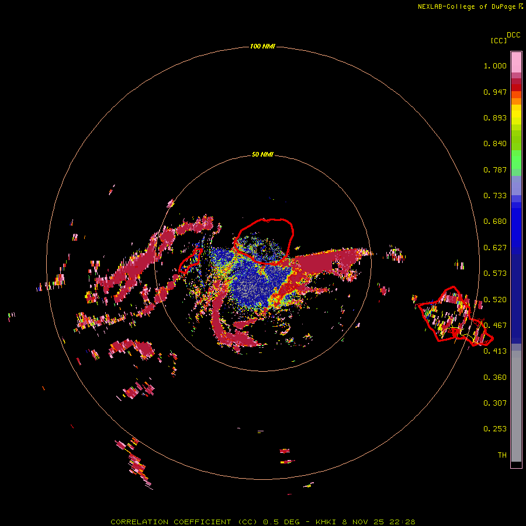Click the 1.000 color scale value
The height and width of the screenshot is (526, 526).
(495, 65)
